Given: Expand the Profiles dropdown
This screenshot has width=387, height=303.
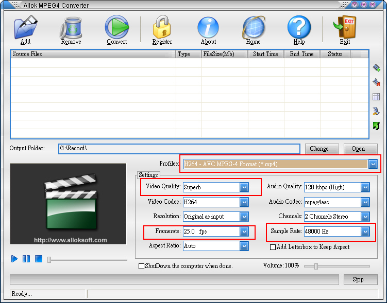Looking at the screenshot, I should coord(373,164).
